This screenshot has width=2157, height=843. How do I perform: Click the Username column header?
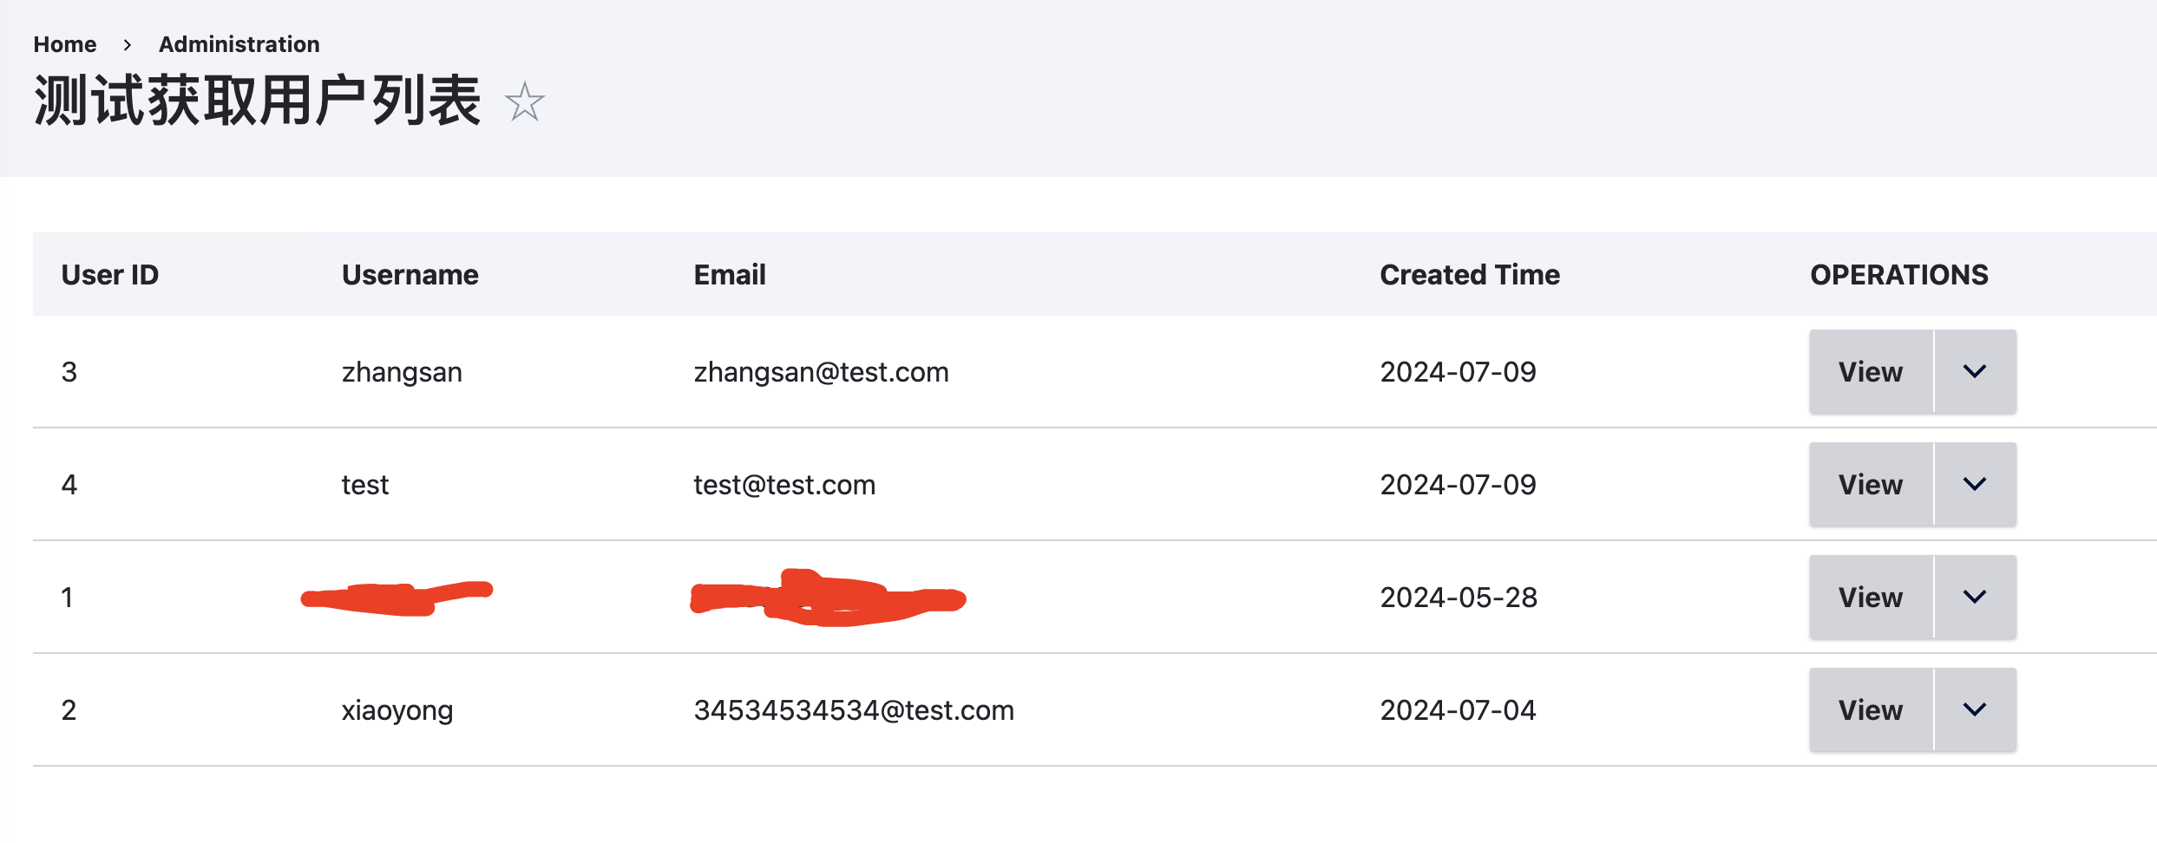click(x=410, y=275)
